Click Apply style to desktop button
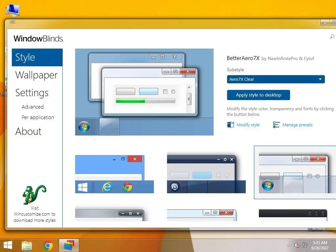This screenshot has width=336, height=252. point(259,95)
